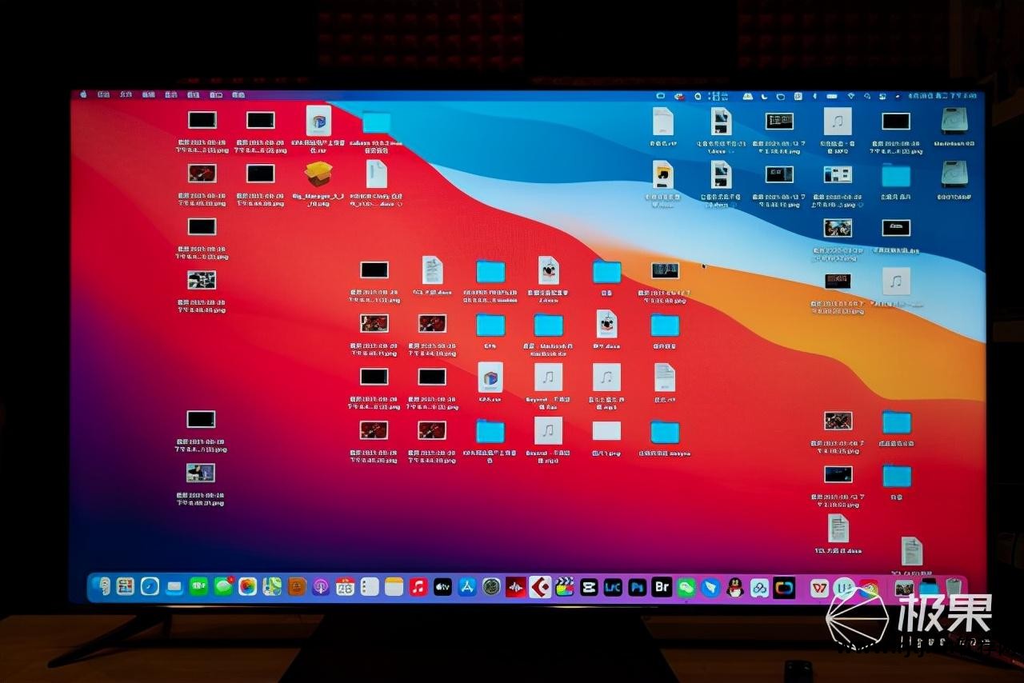The height and width of the screenshot is (683, 1024).
Task: Open QQ penguin icon in dock
Action: click(735, 587)
